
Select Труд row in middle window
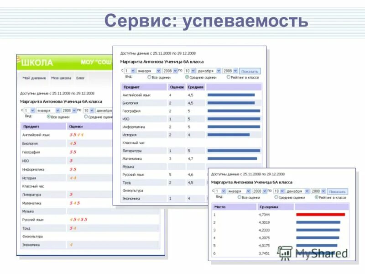[x=164, y=183]
